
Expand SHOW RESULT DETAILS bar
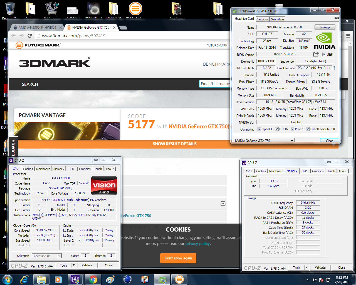[x=175, y=144]
